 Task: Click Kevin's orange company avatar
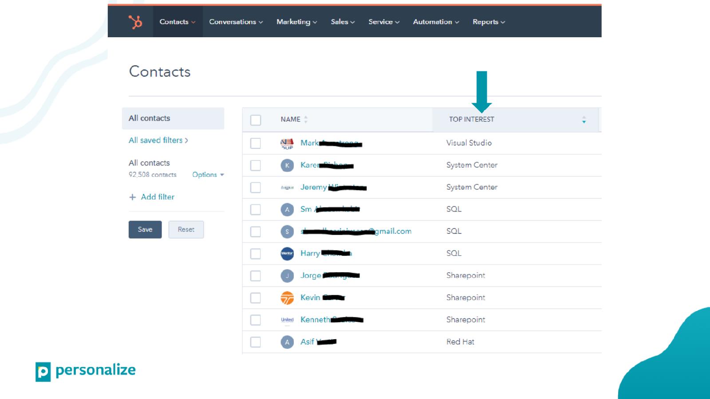pyautogui.click(x=287, y=298)
